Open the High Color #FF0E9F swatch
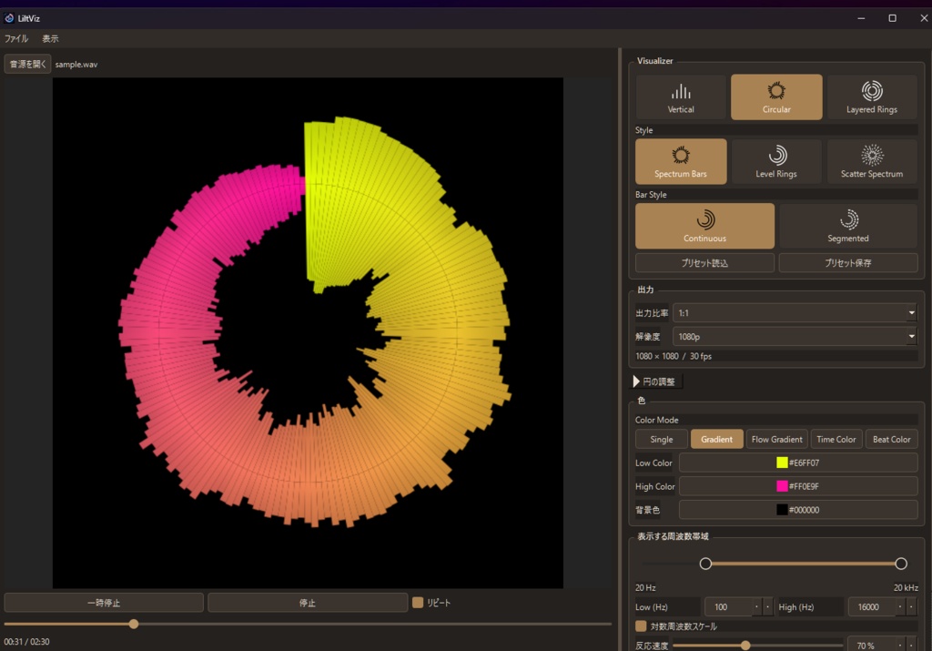Image resolution: width=932 pixels, height=651 pixels. [798, 486]
